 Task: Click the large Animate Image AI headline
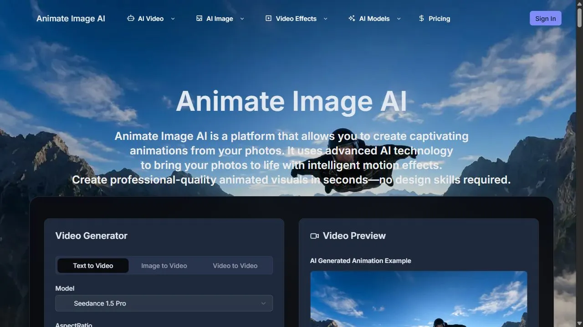click(291, 101)
